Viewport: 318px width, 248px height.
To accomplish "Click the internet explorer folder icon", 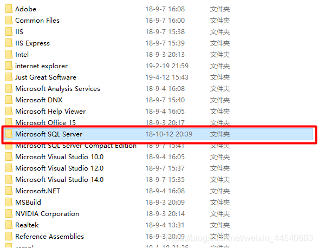I will click(9, 66).
